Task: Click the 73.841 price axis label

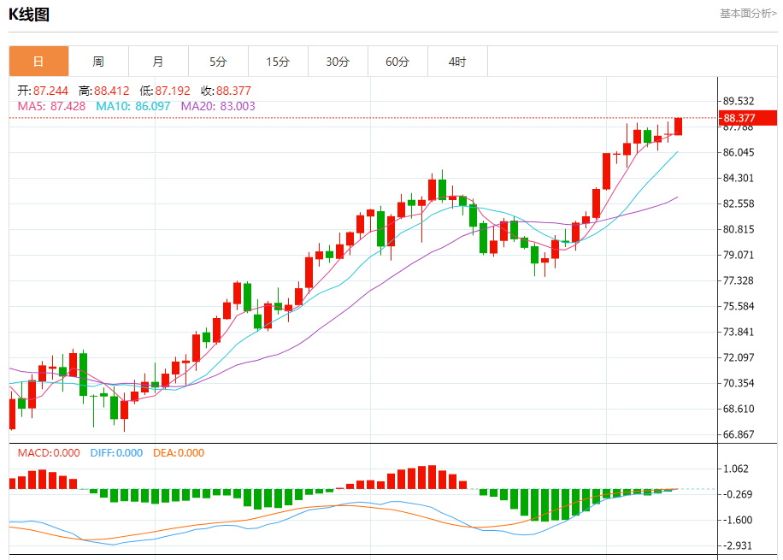Action: (x=739, y=332)
